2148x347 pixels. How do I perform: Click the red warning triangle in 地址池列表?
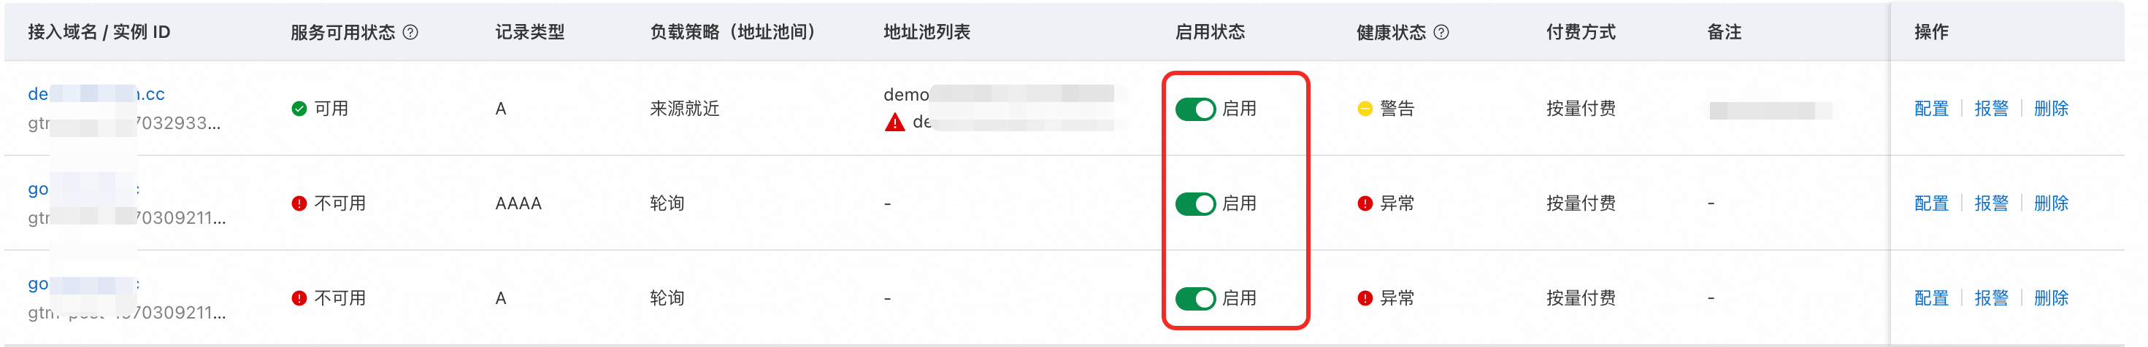894,123
